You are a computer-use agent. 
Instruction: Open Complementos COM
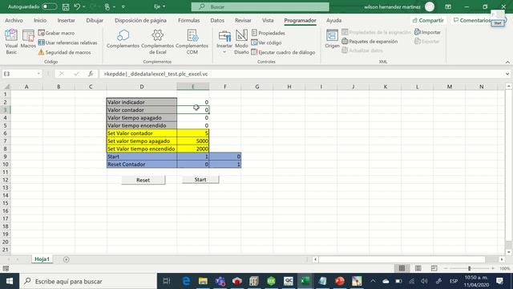[x=192, y=42]
